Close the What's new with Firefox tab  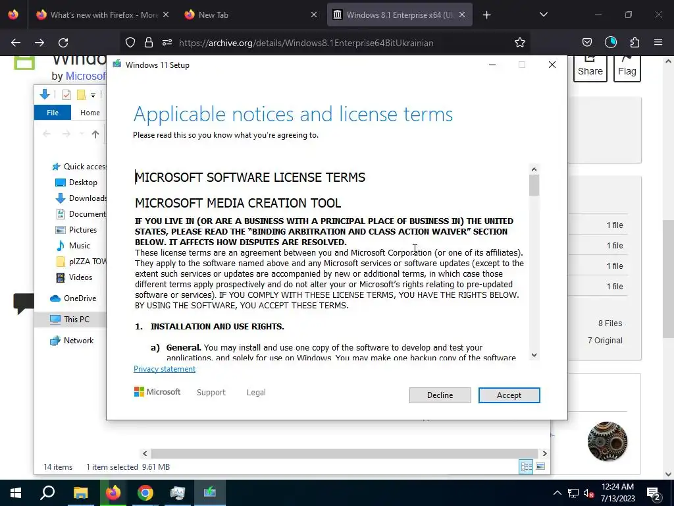tap(166, 15)
